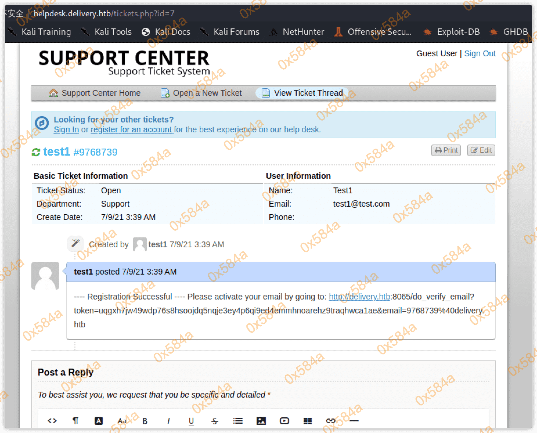Click the Edit ticket button

pyautogui.click(x=481, y=150)
